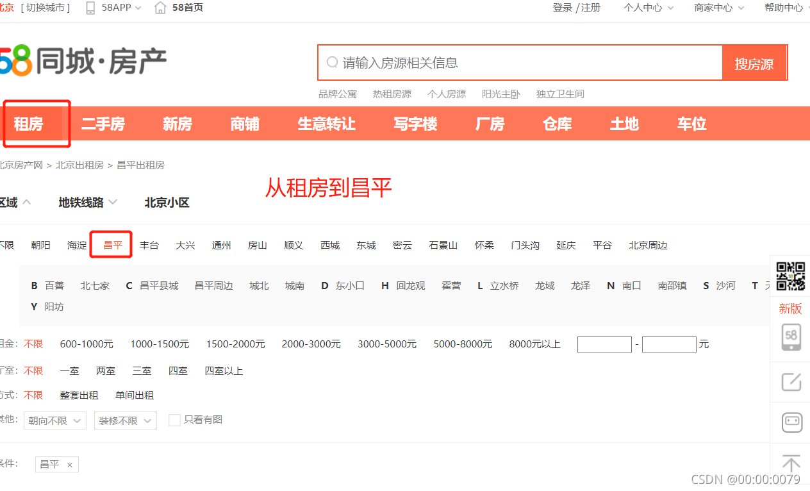Select 两室 room filter

tap(106, 371)
